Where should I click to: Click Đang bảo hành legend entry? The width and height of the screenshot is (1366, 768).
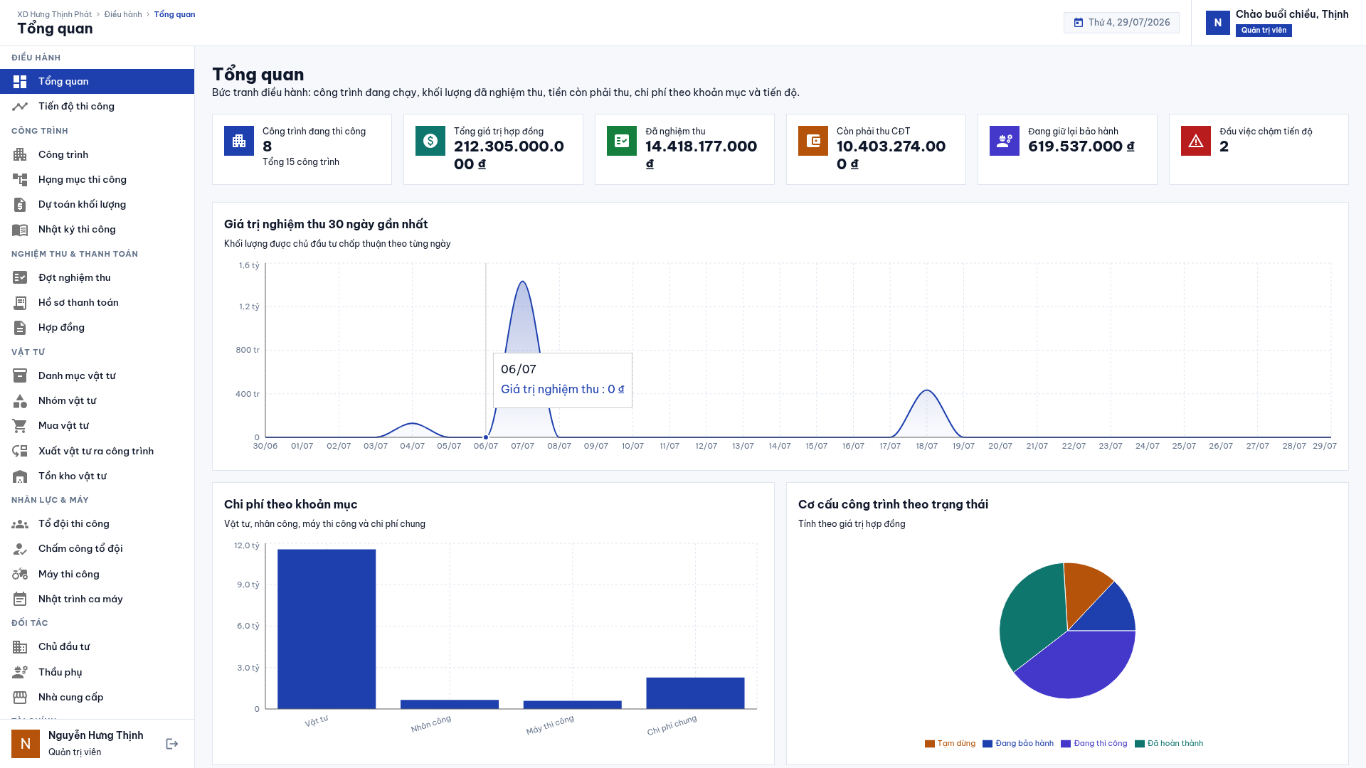point(1018,744)
